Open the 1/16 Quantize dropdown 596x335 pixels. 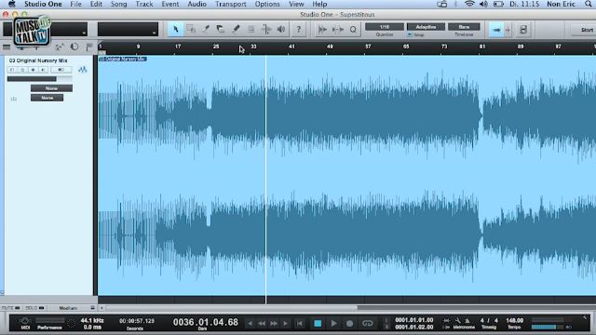385,27
